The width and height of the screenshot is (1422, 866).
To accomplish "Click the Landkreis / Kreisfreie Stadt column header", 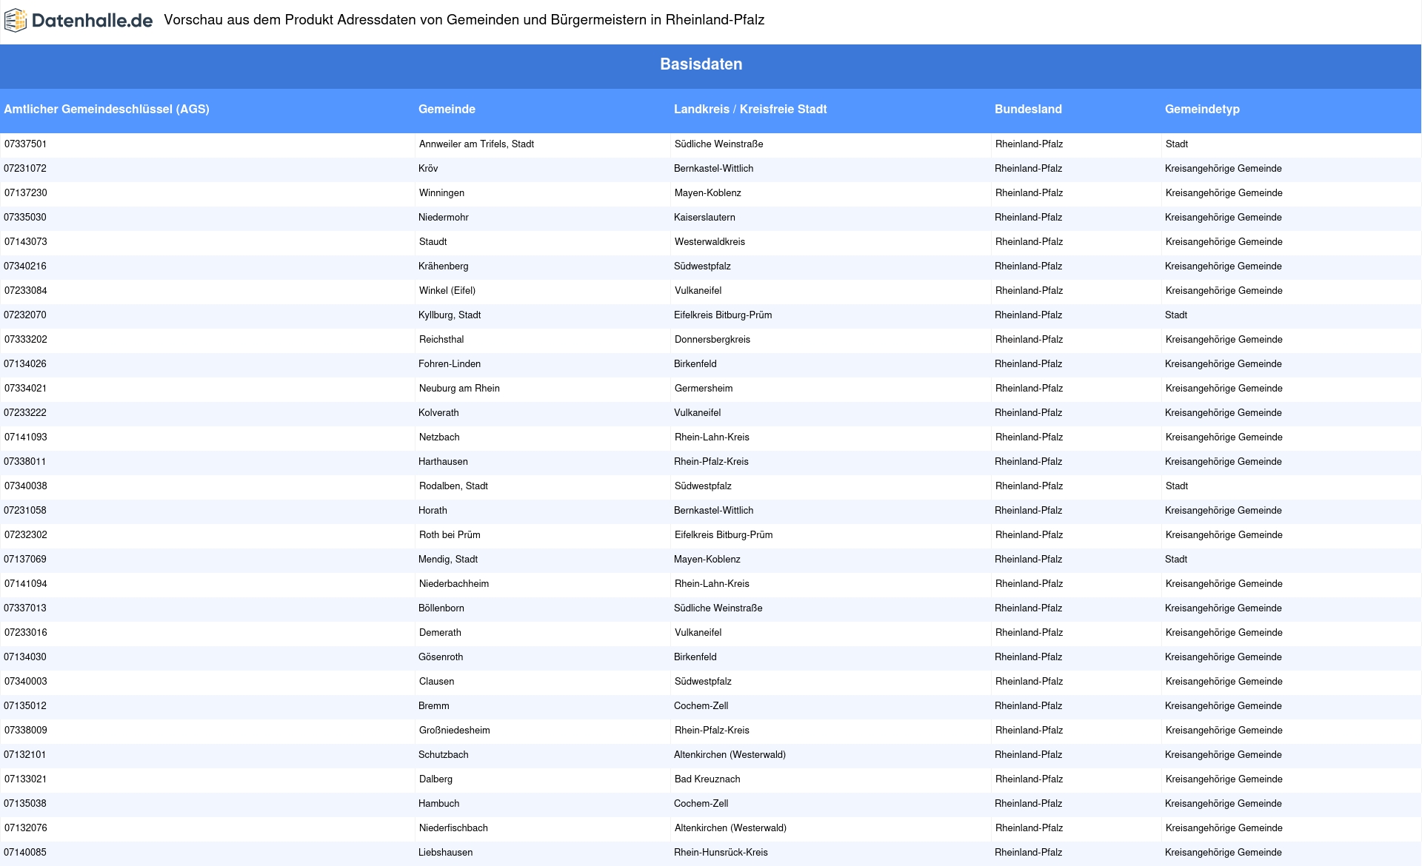I will pyautogui.click(x=750, y=109).
